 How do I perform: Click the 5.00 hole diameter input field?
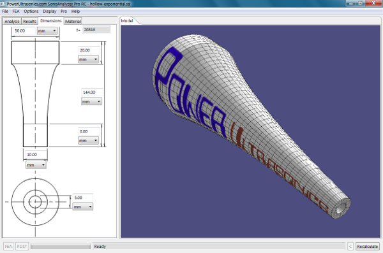point(83,198)
